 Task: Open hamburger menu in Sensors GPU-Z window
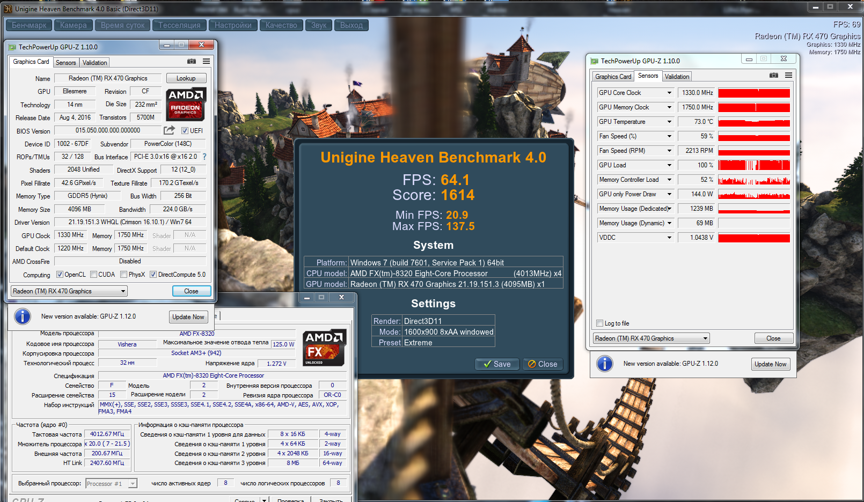tap(788, 76)
